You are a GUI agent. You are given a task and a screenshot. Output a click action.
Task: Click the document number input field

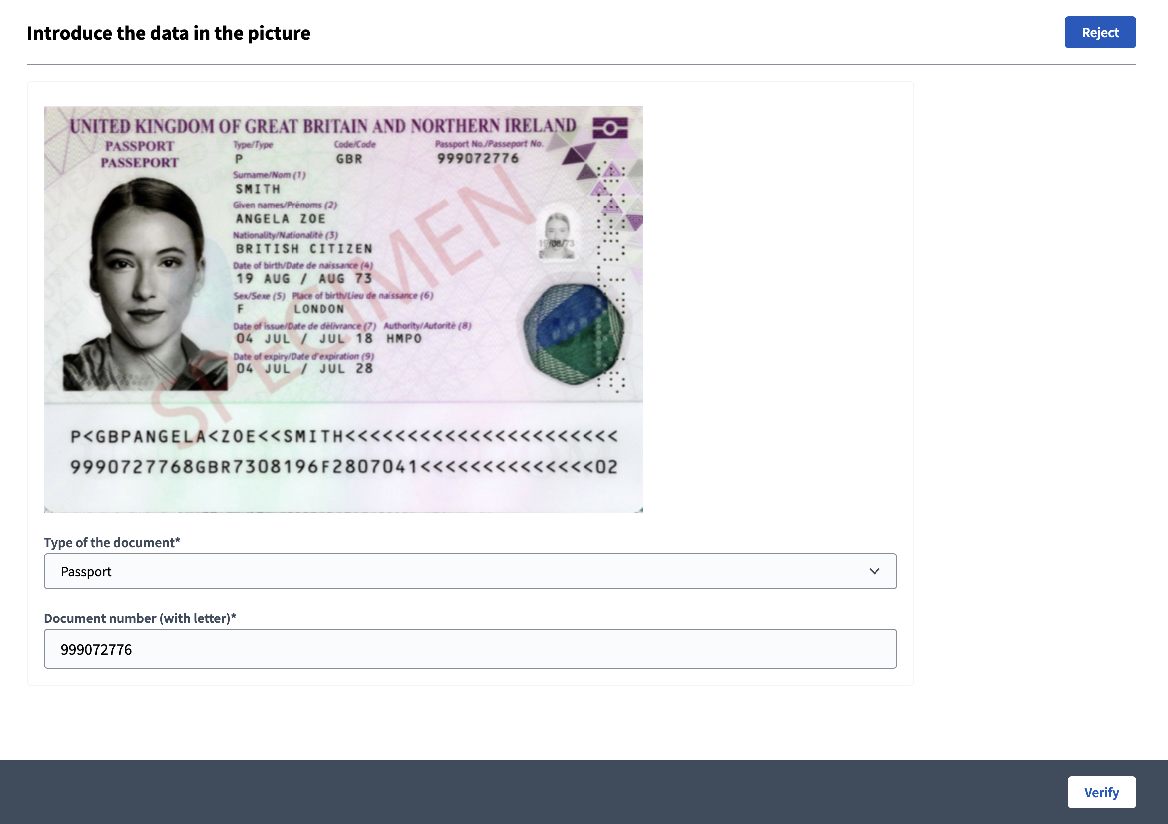click(470, 648)
